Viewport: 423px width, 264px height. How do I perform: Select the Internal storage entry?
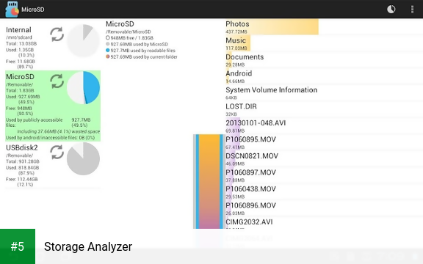[53, 47]
